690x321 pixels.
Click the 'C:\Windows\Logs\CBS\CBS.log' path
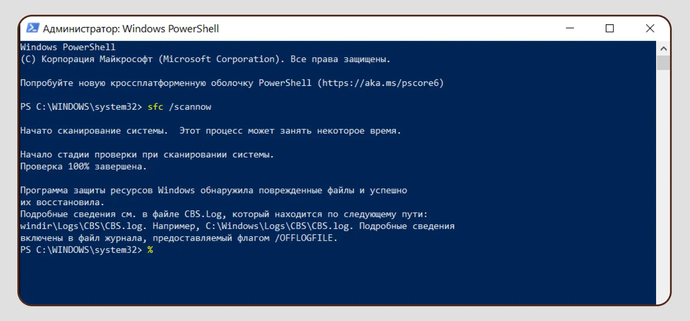pyautogui.click(x=277, y=226)
